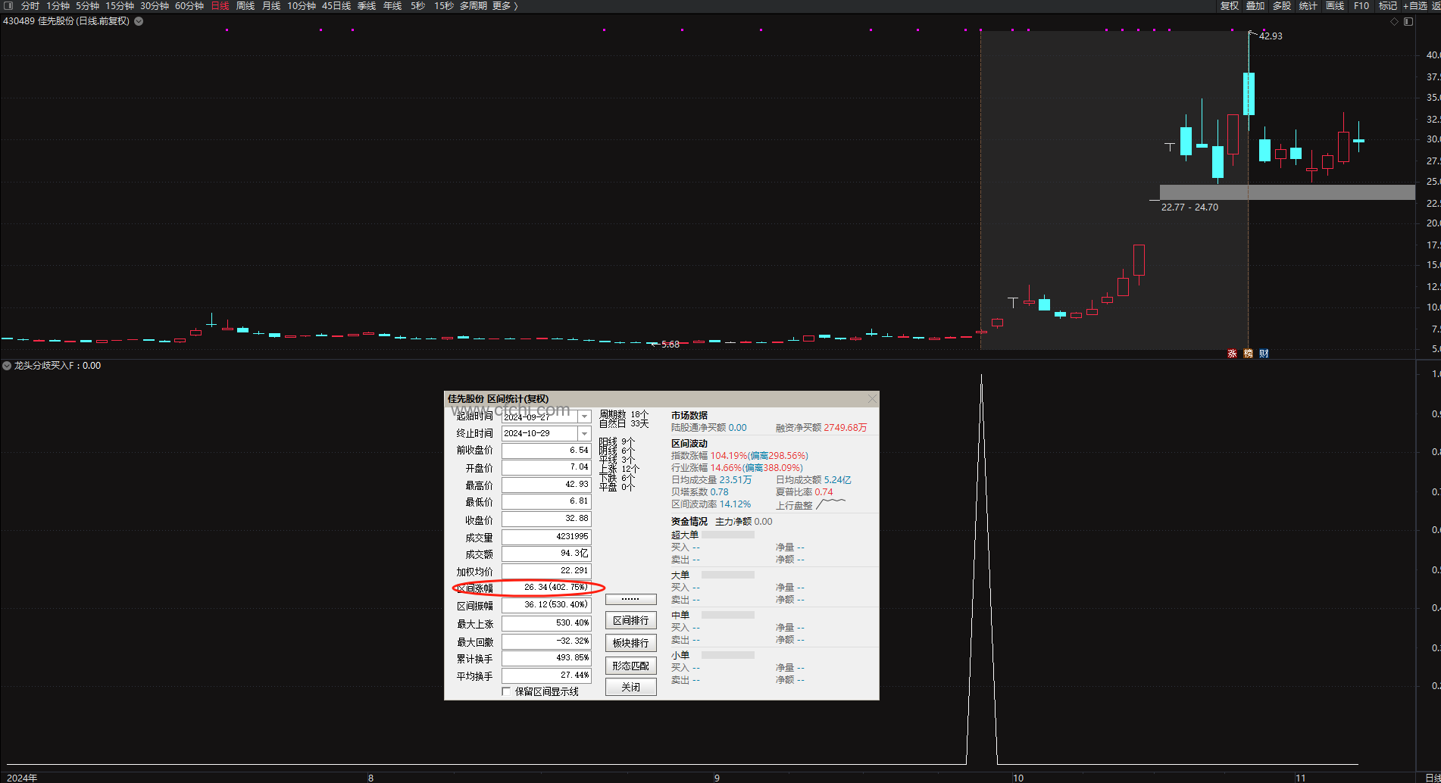Viewport: 1441px width, 783px height.
Task: Add stock via +自选 button
Action: 1415,5
